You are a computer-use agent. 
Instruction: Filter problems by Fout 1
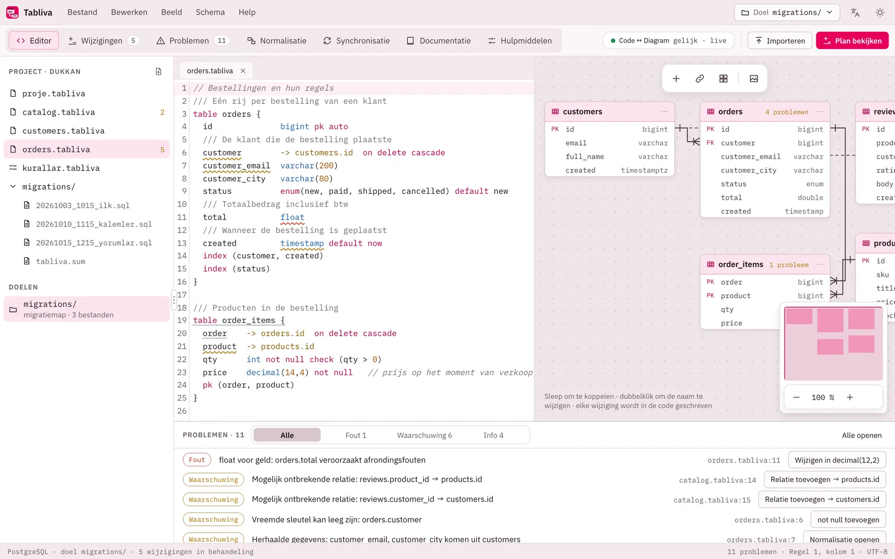click(x=356, y=435)
